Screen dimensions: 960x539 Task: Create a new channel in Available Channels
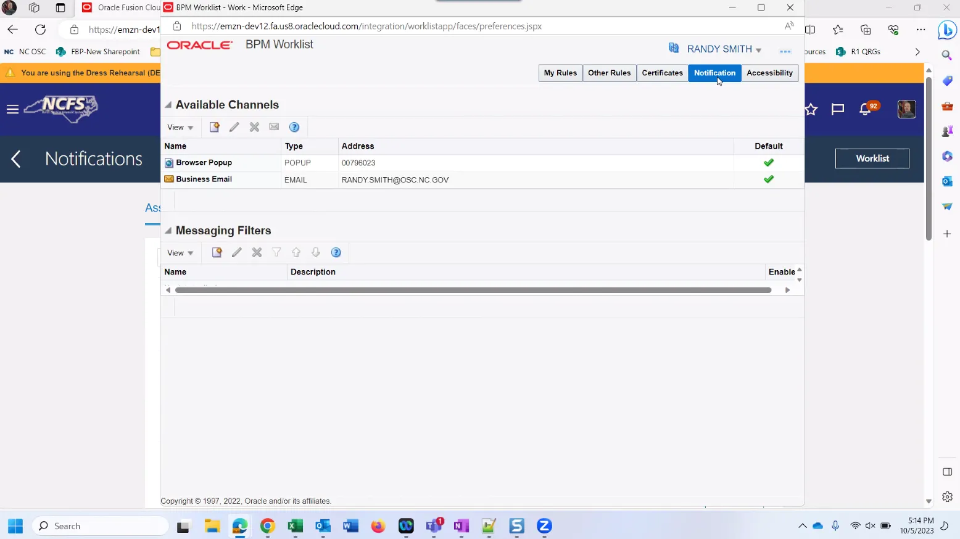[214, 127]
